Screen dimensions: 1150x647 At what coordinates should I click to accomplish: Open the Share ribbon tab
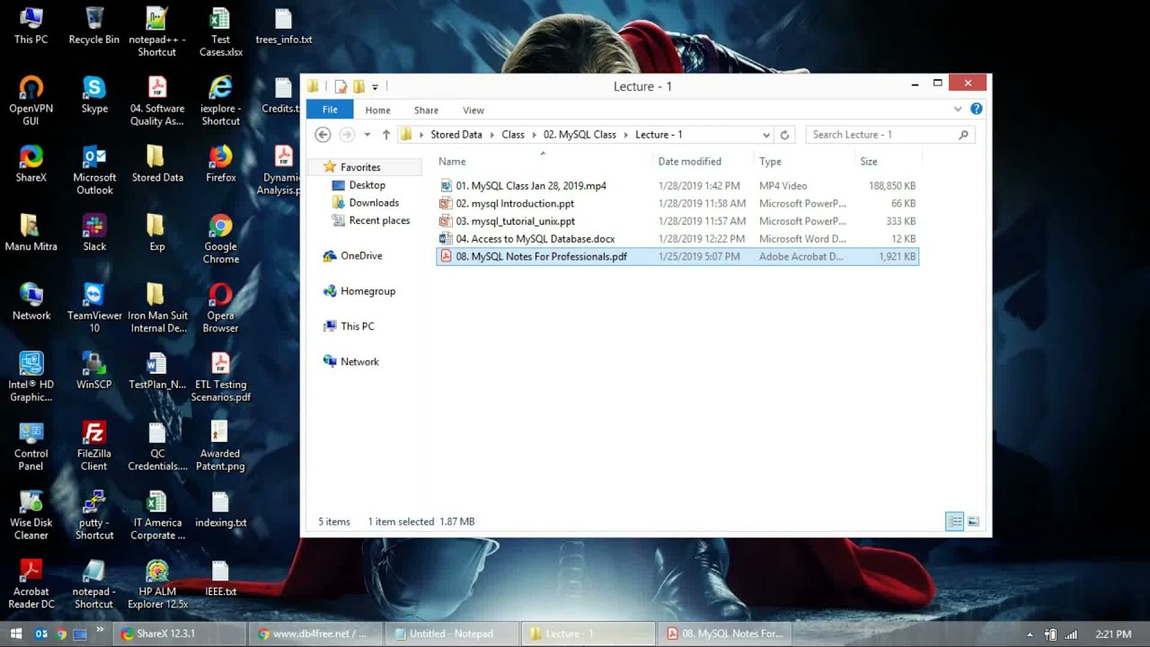coord(426,110)
